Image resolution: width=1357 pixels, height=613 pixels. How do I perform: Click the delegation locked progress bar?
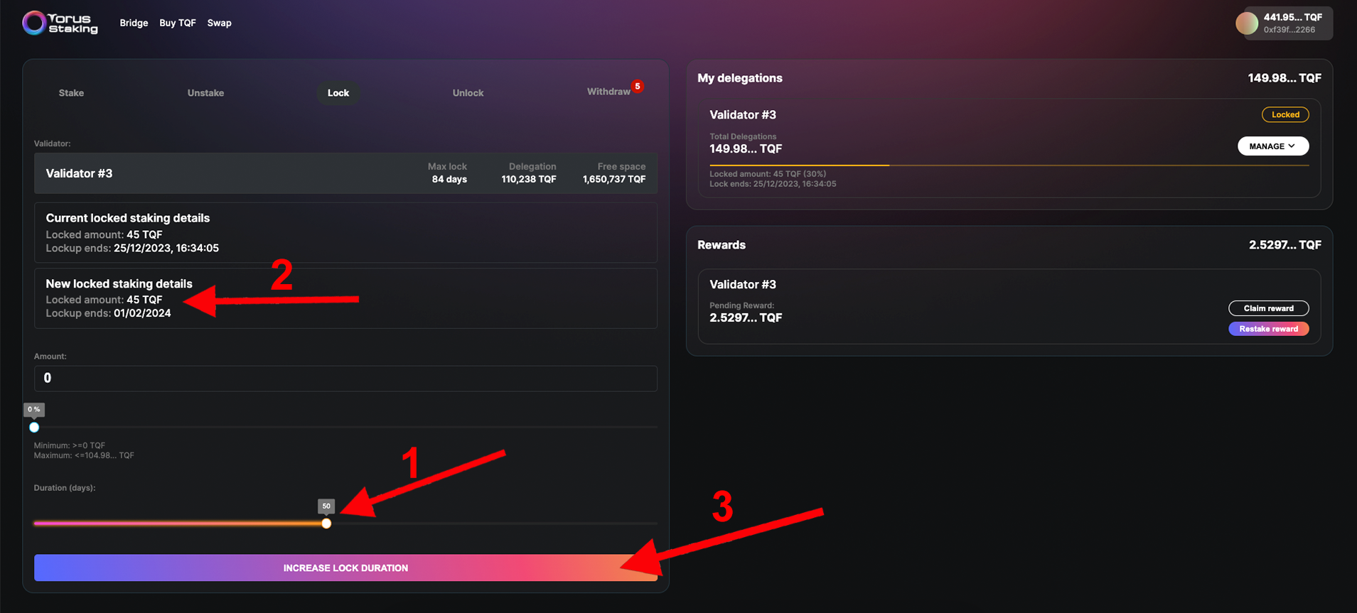[x=1009, y=165]
